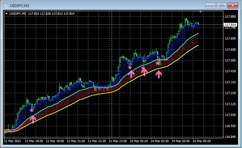This screenshot has height=148, width=242.
Task: Click the 117.505 price scale label
Action: coord(230,60)
